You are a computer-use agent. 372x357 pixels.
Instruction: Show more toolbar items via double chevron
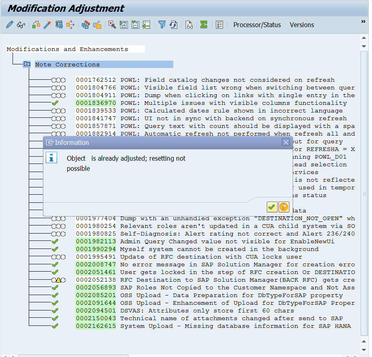coord(363,21)
